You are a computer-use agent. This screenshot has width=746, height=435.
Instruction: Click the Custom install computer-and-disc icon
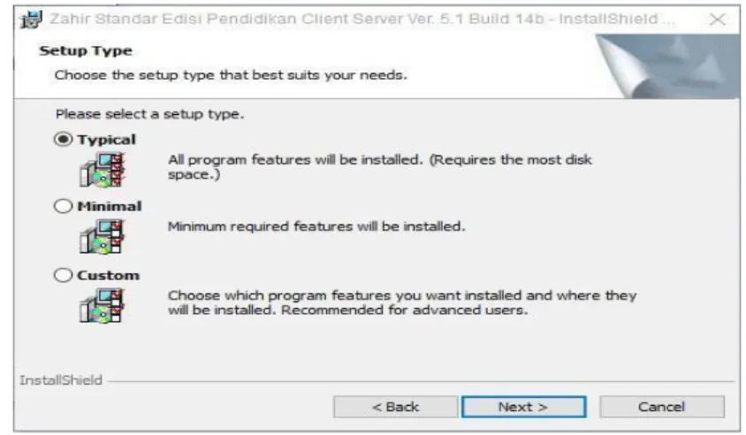point(103,306)
